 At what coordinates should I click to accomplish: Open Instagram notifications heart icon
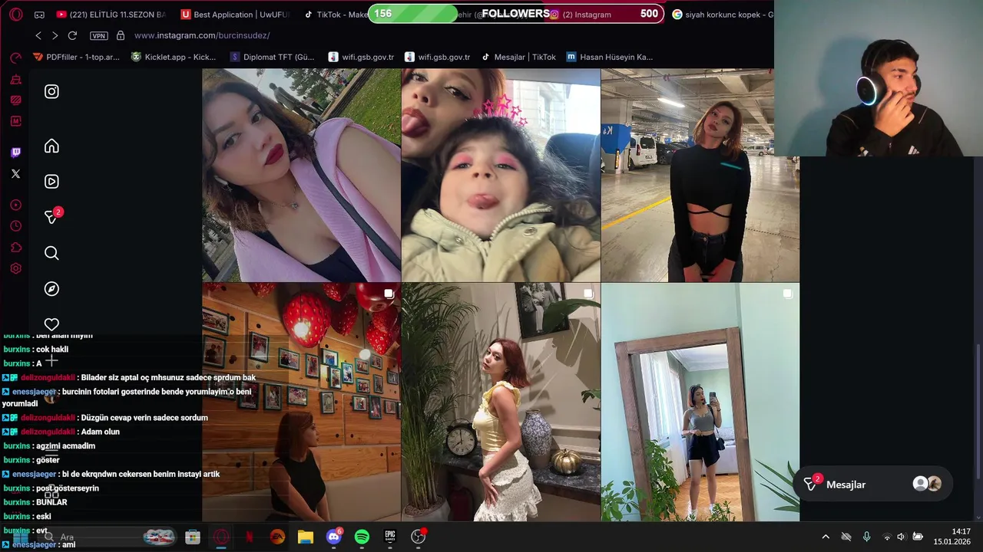tap(51, 324)
